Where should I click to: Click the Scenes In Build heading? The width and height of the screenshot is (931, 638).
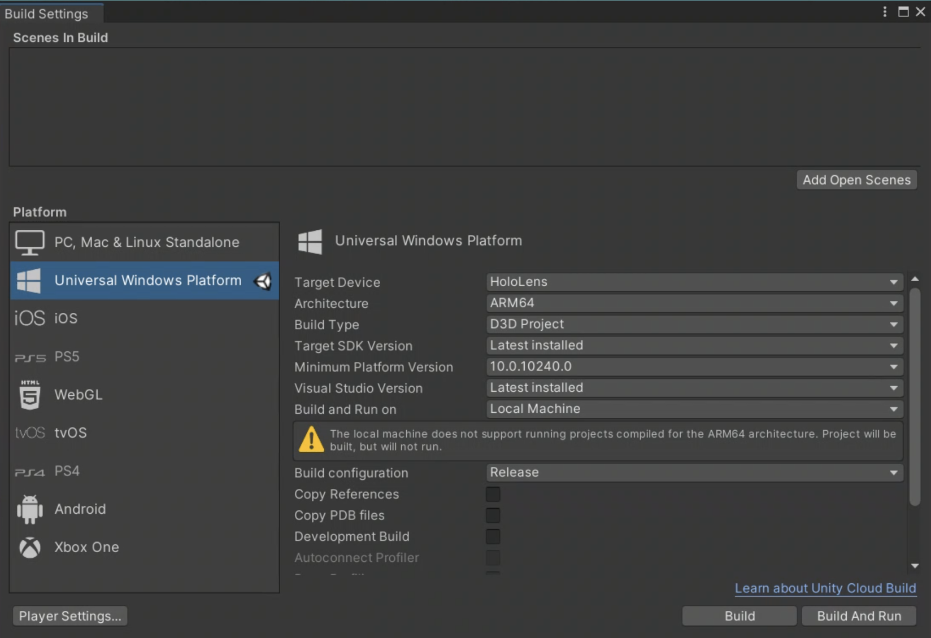point(60,38)
